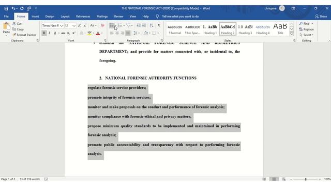Switch to the Layout tab
This screenshot has width=331, height=186.
pyautogui.click(x=65, y=17)
